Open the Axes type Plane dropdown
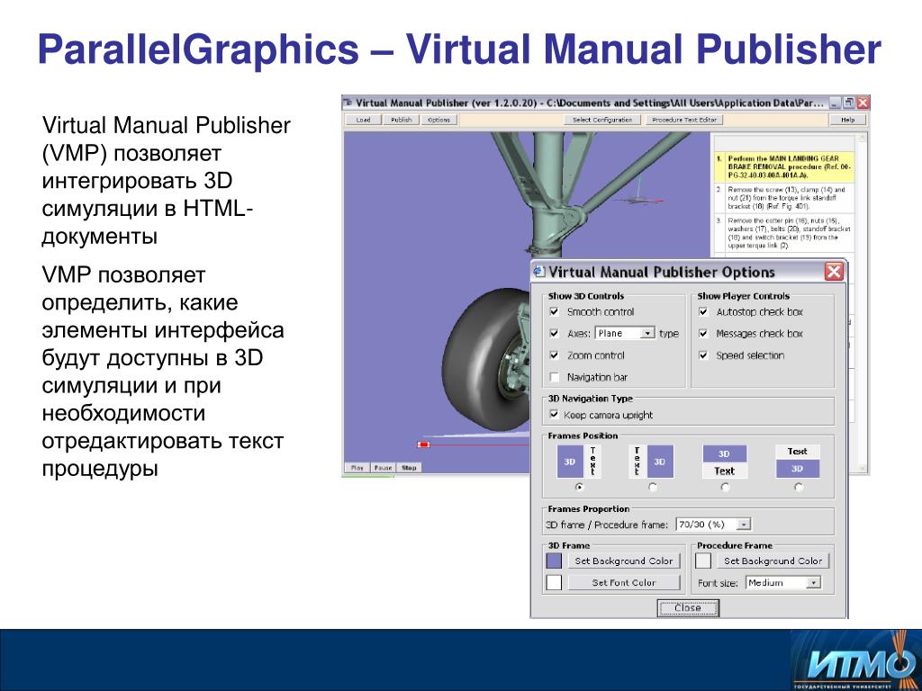 point(625,333)
